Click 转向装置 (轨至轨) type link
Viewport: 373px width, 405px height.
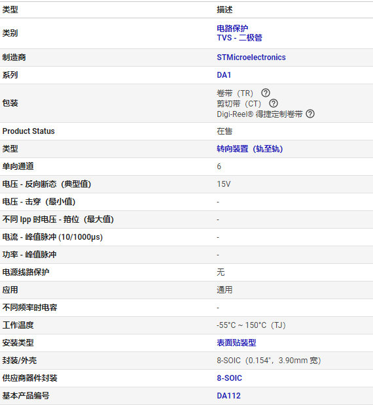coord(249,149)
